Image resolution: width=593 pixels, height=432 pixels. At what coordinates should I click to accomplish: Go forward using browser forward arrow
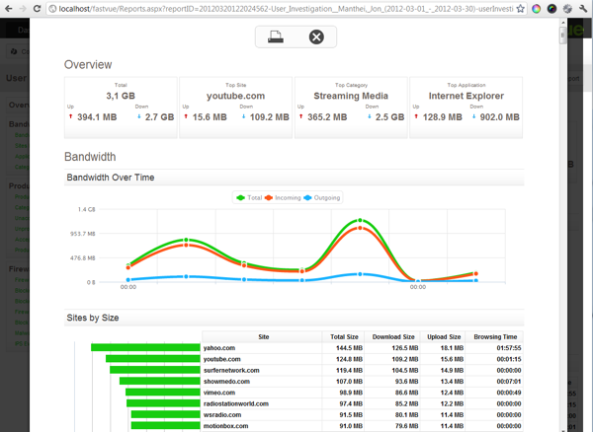[23, 8]
